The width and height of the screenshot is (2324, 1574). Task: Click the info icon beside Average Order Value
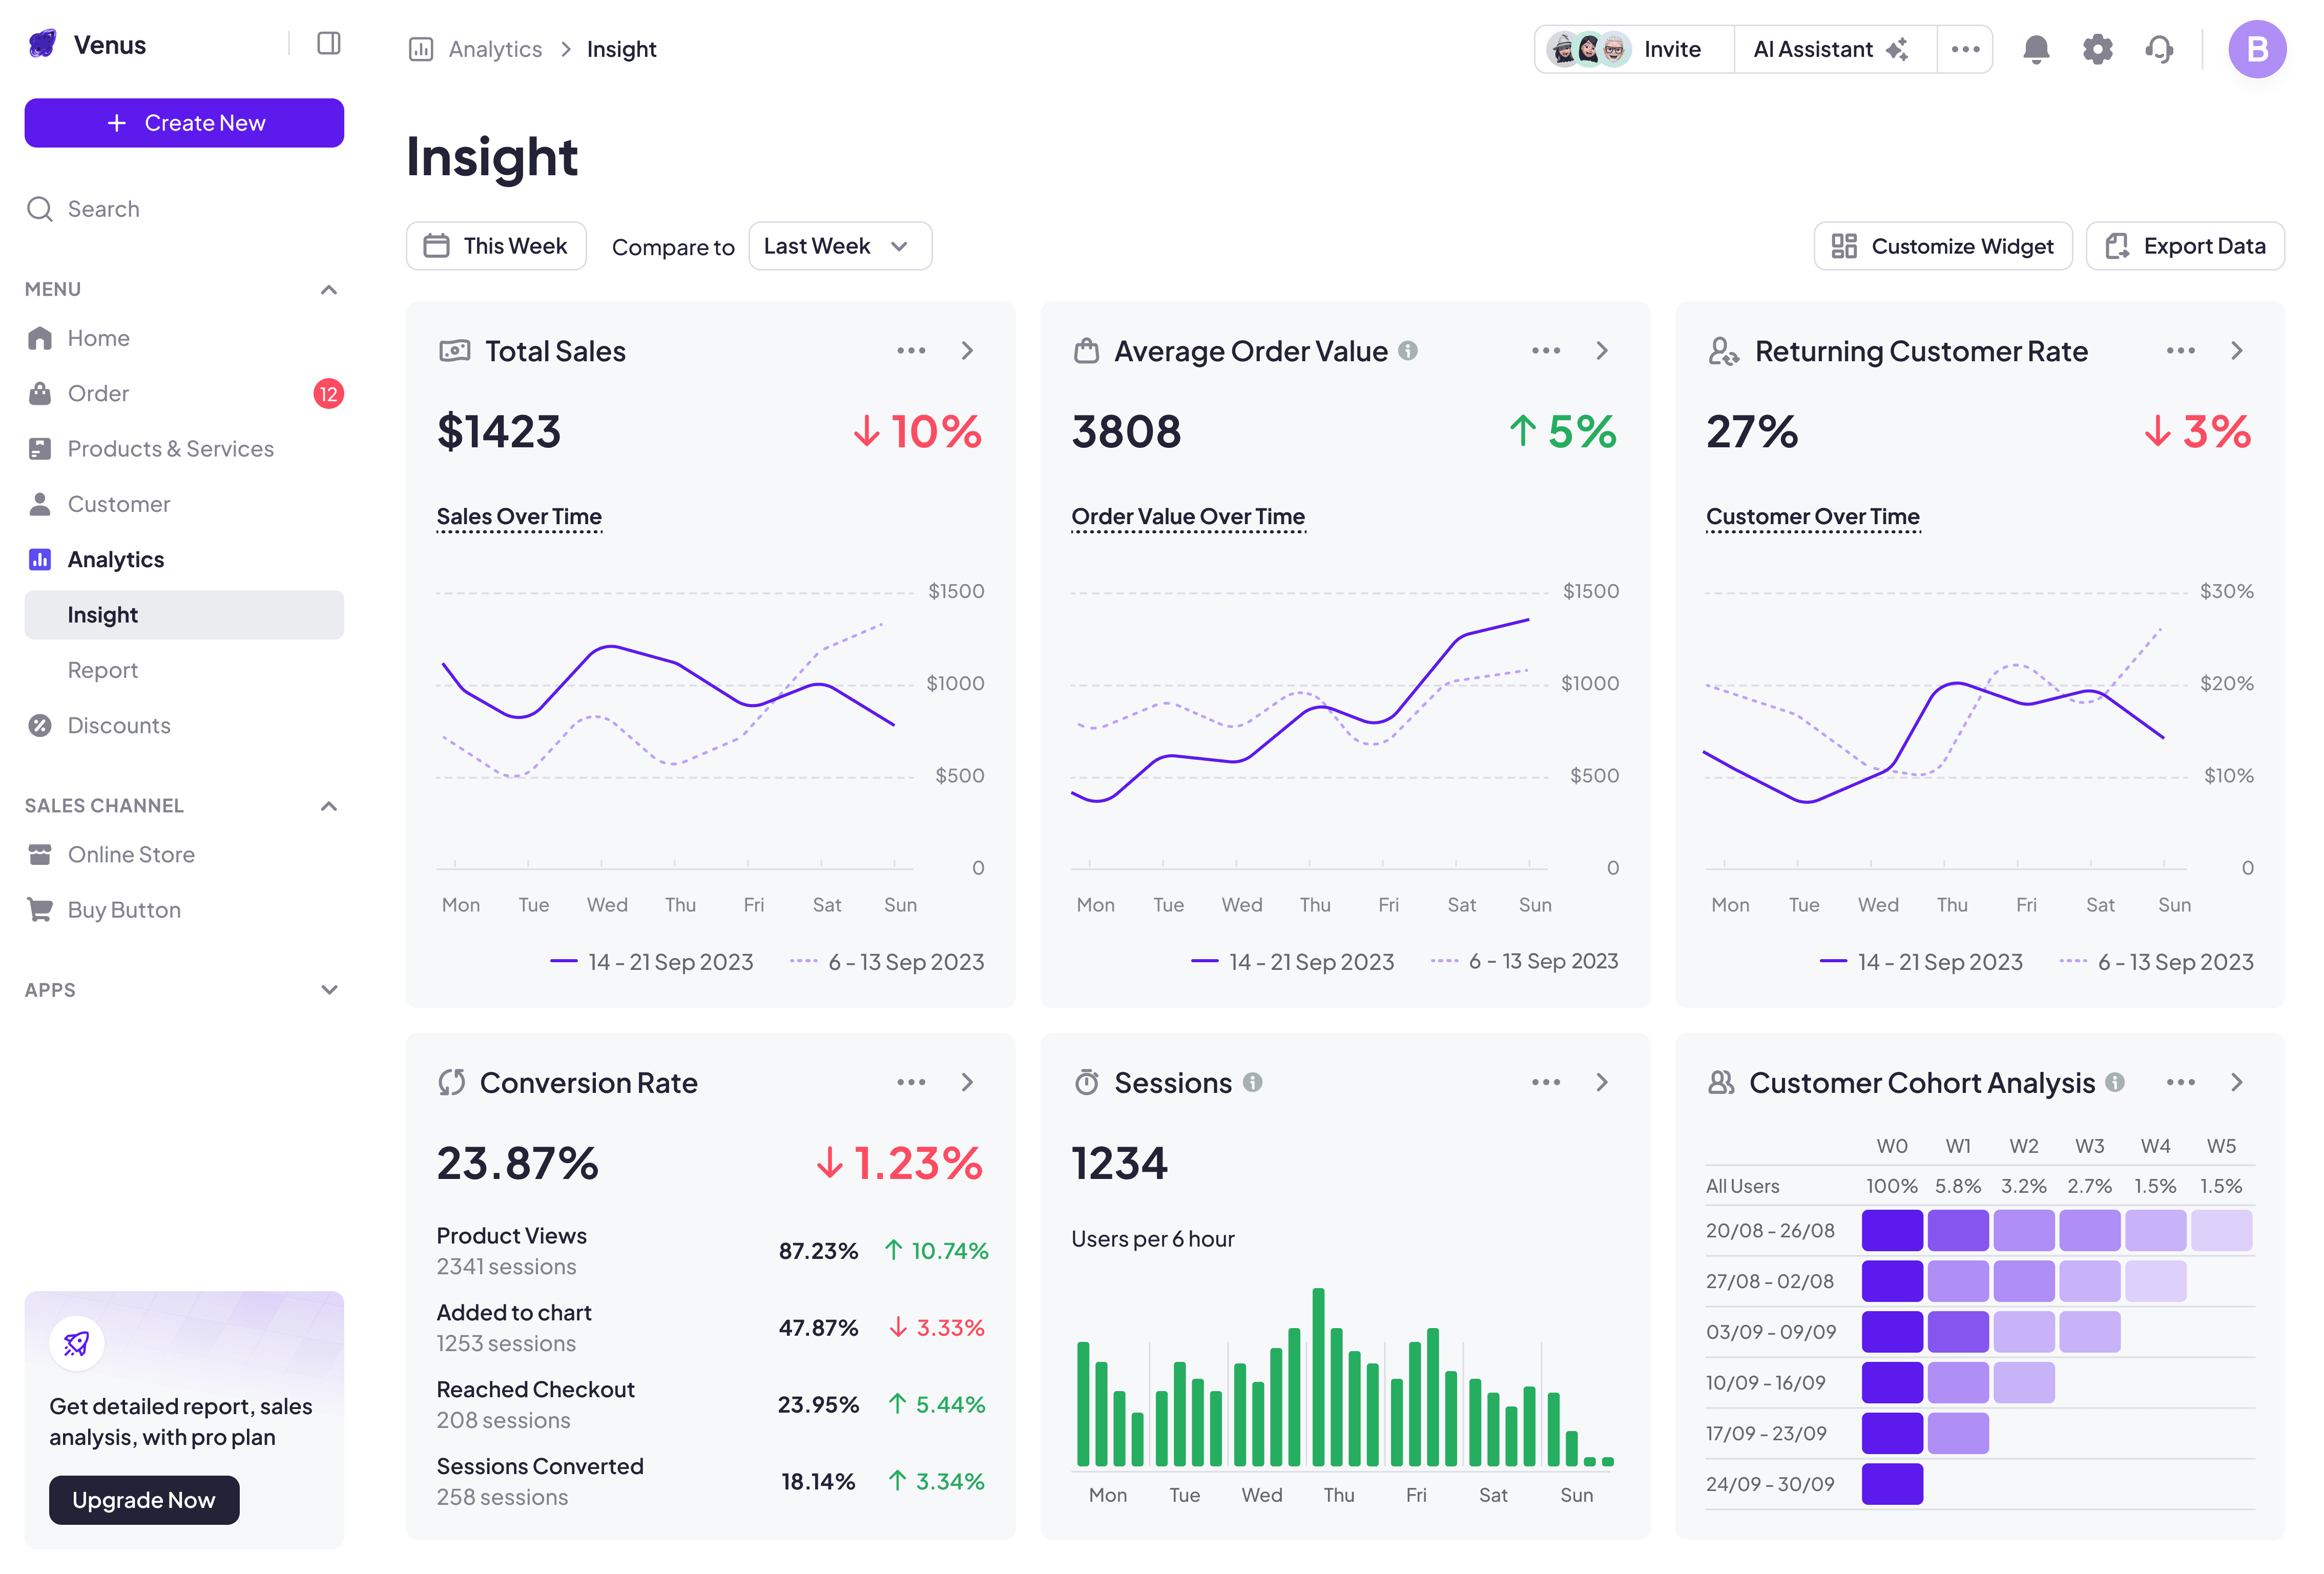click(x=1408, y=351)
